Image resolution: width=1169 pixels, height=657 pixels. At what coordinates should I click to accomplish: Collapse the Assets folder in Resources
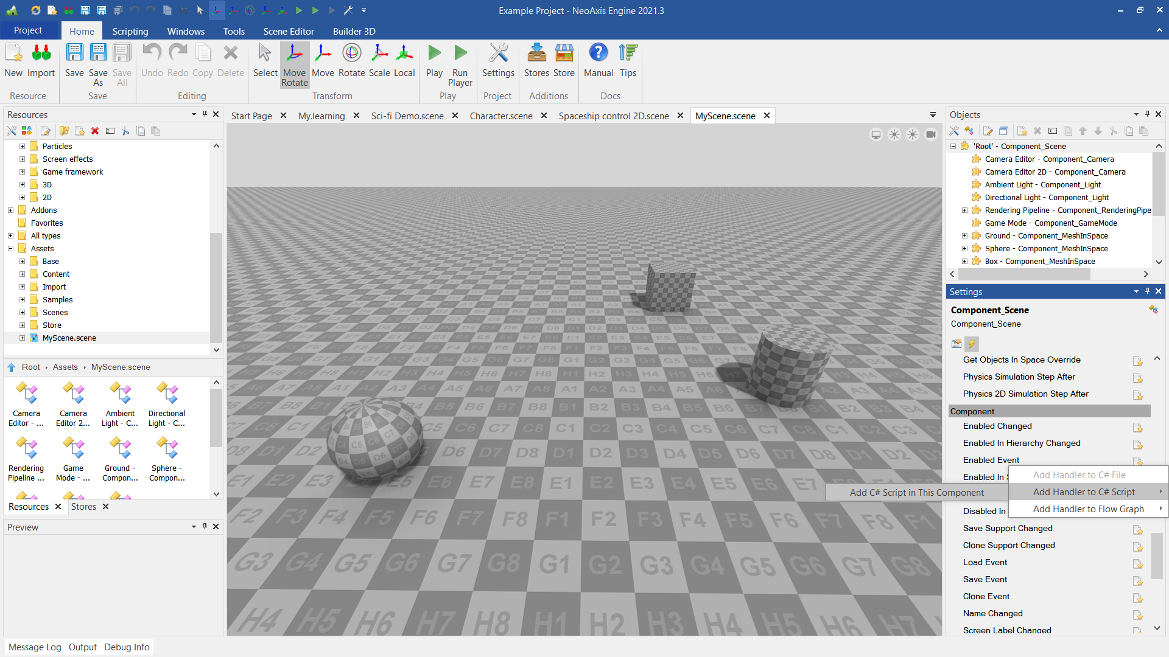point(10,249)
